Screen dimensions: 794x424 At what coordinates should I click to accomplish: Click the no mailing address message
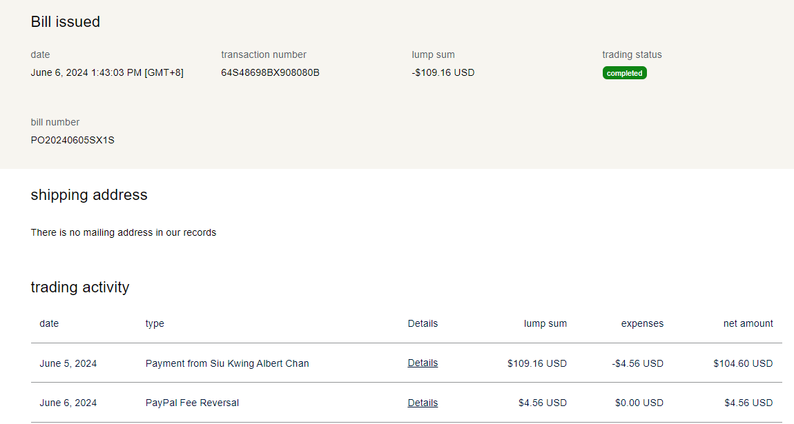tap(124, 232)
